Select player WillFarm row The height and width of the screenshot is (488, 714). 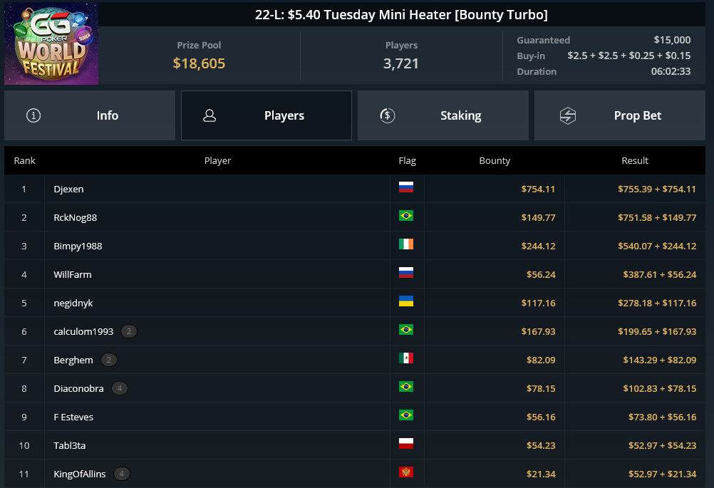click(355, 274)
